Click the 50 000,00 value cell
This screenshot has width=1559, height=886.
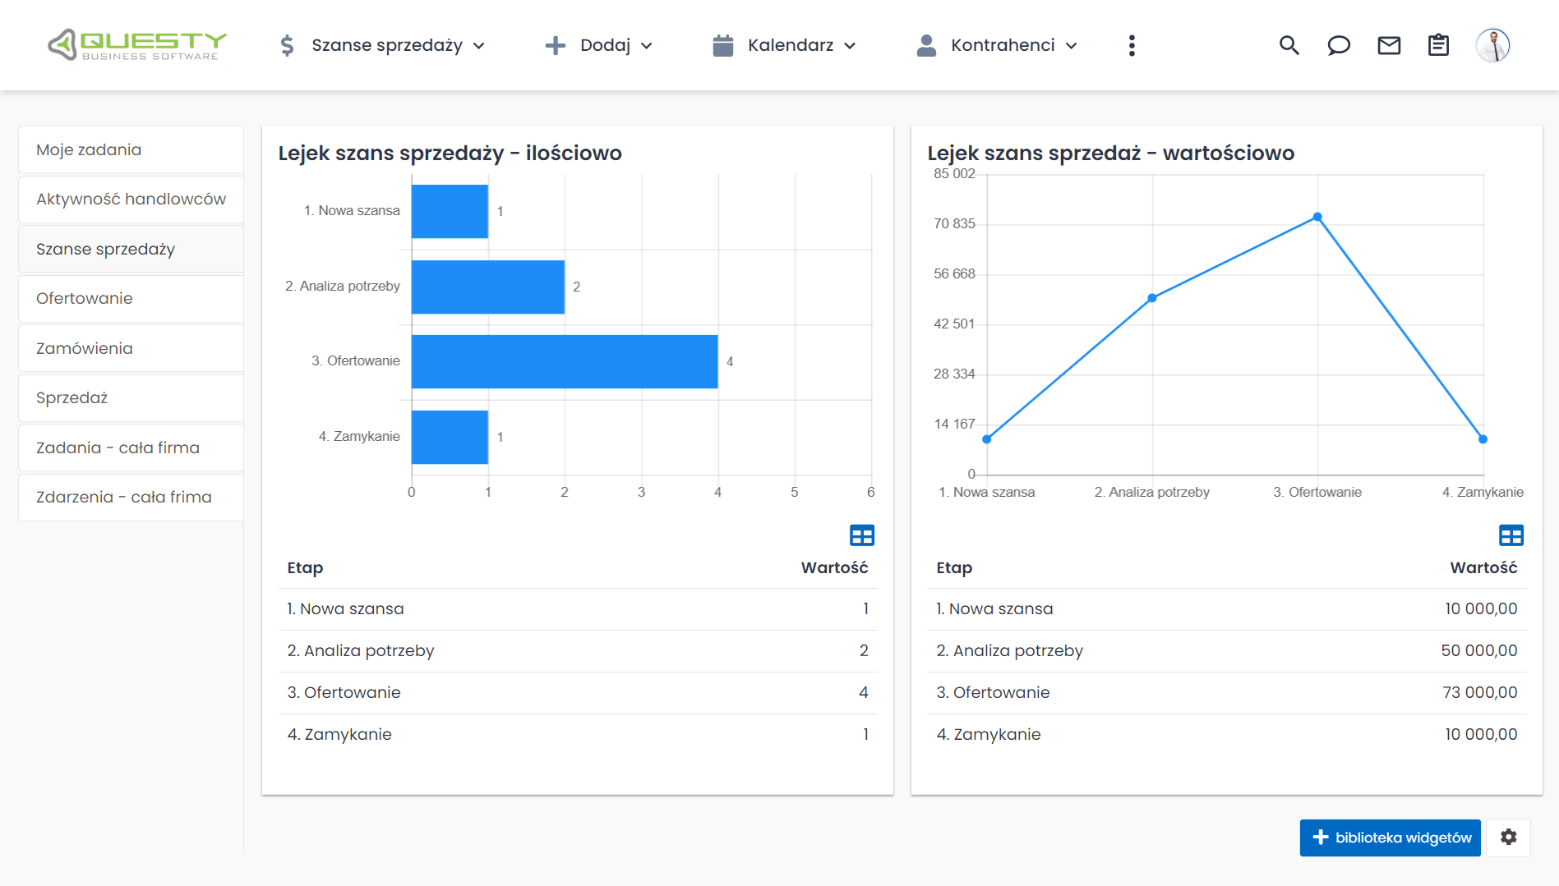[1479, 651]
